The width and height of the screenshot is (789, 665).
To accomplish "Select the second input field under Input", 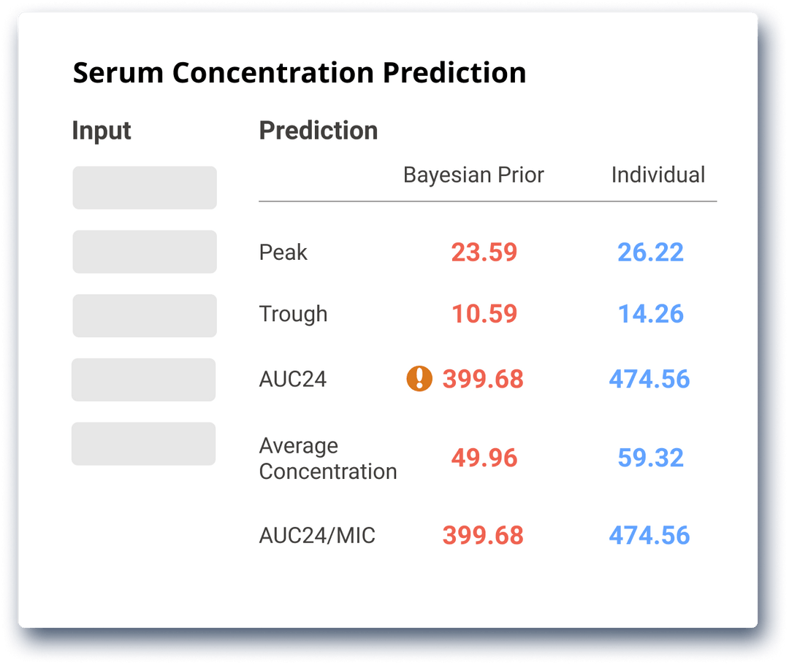I will click(144, 252).
